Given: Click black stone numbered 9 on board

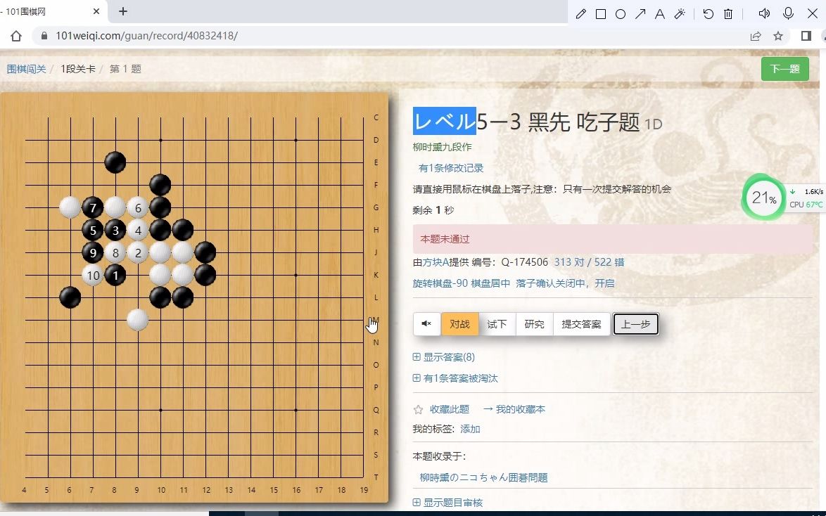Looking at the screenshot, I should (x=93, y=253).
